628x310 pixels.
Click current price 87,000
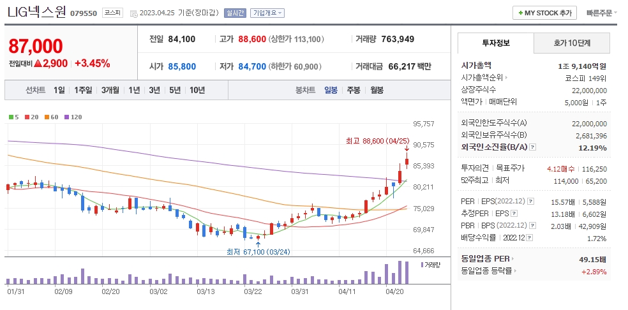pos(36,46)
